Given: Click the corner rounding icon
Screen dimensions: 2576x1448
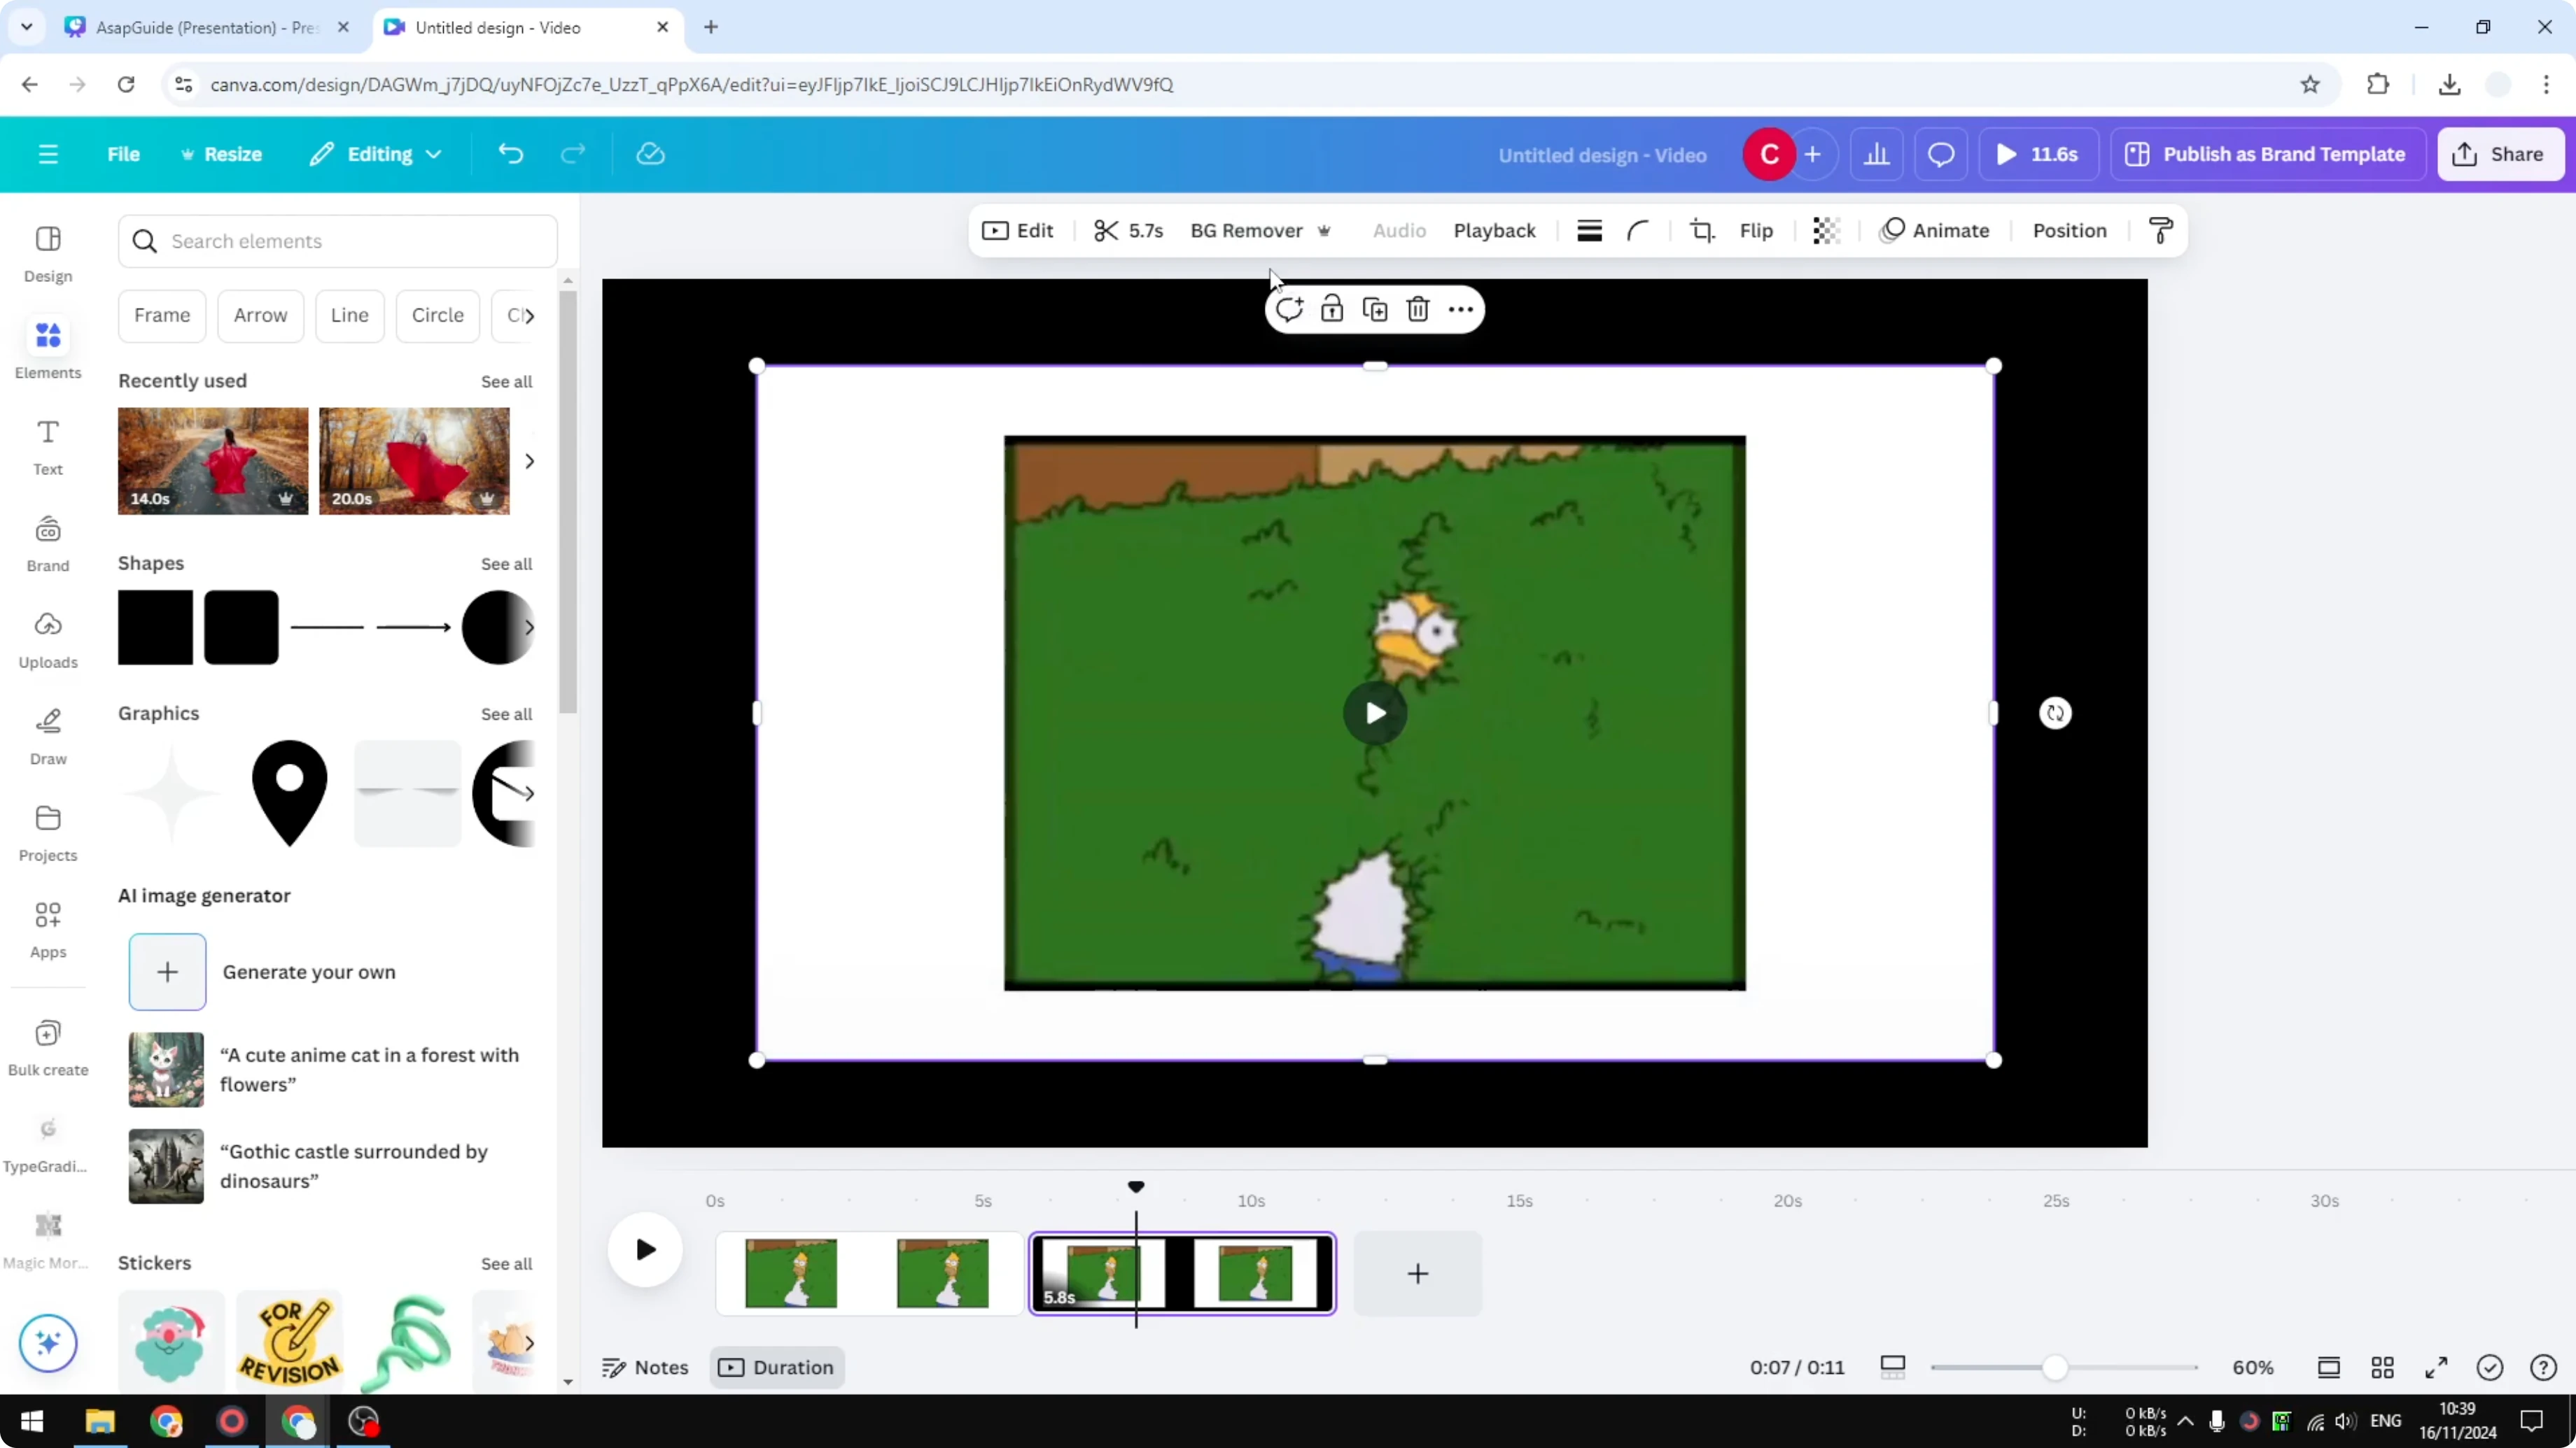Looking at the screenshot, I should coord(1637,231).
